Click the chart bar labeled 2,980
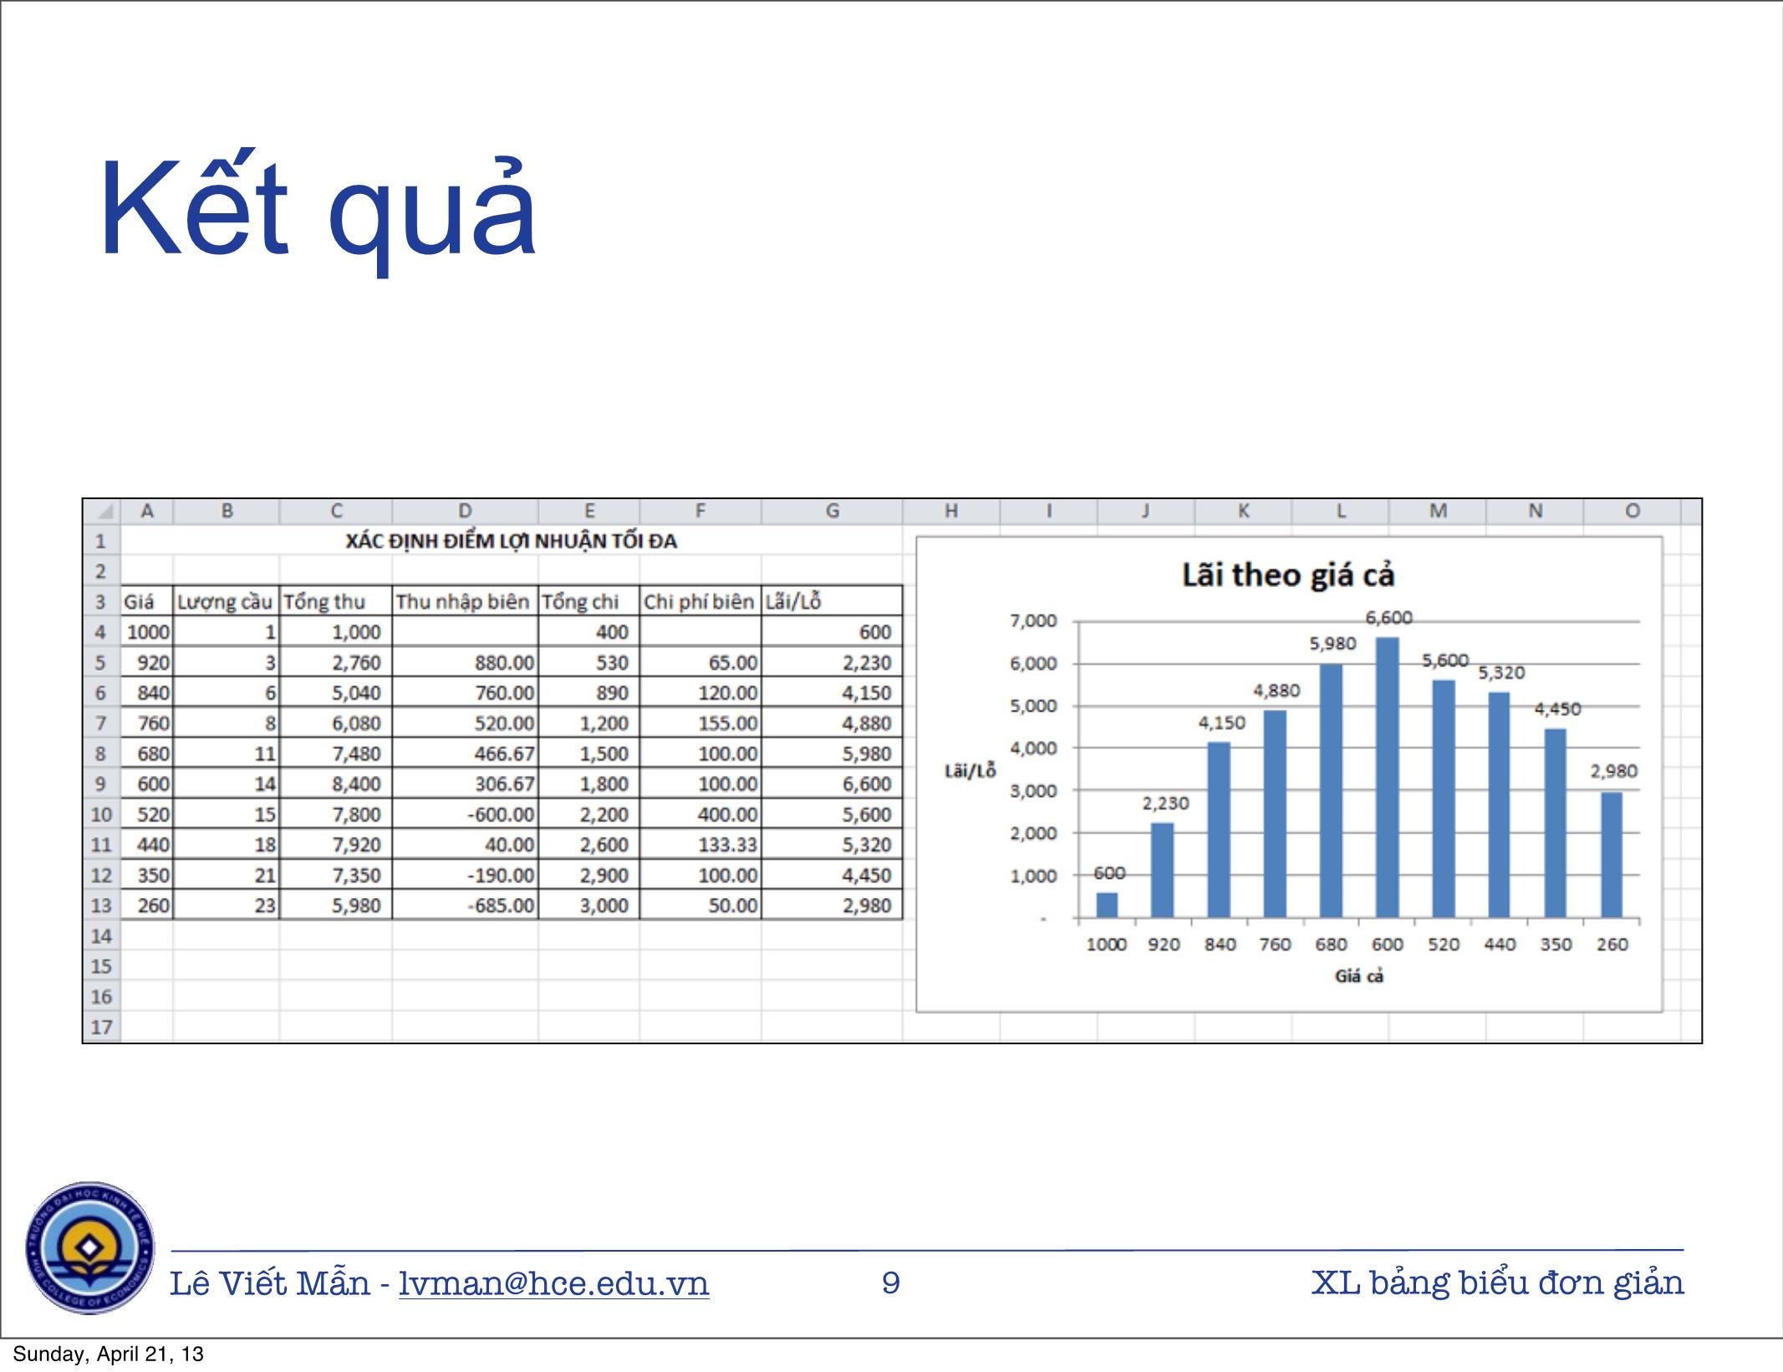This screenshot has height=1372, width=1783. (1612, 854)
